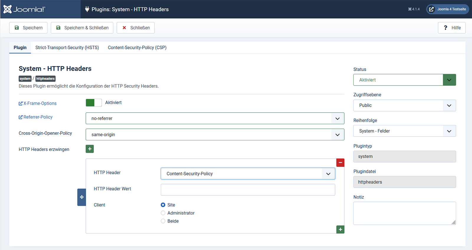
Task: Open the Status dropdown showing Aktiviert
Action: (404, 80)
